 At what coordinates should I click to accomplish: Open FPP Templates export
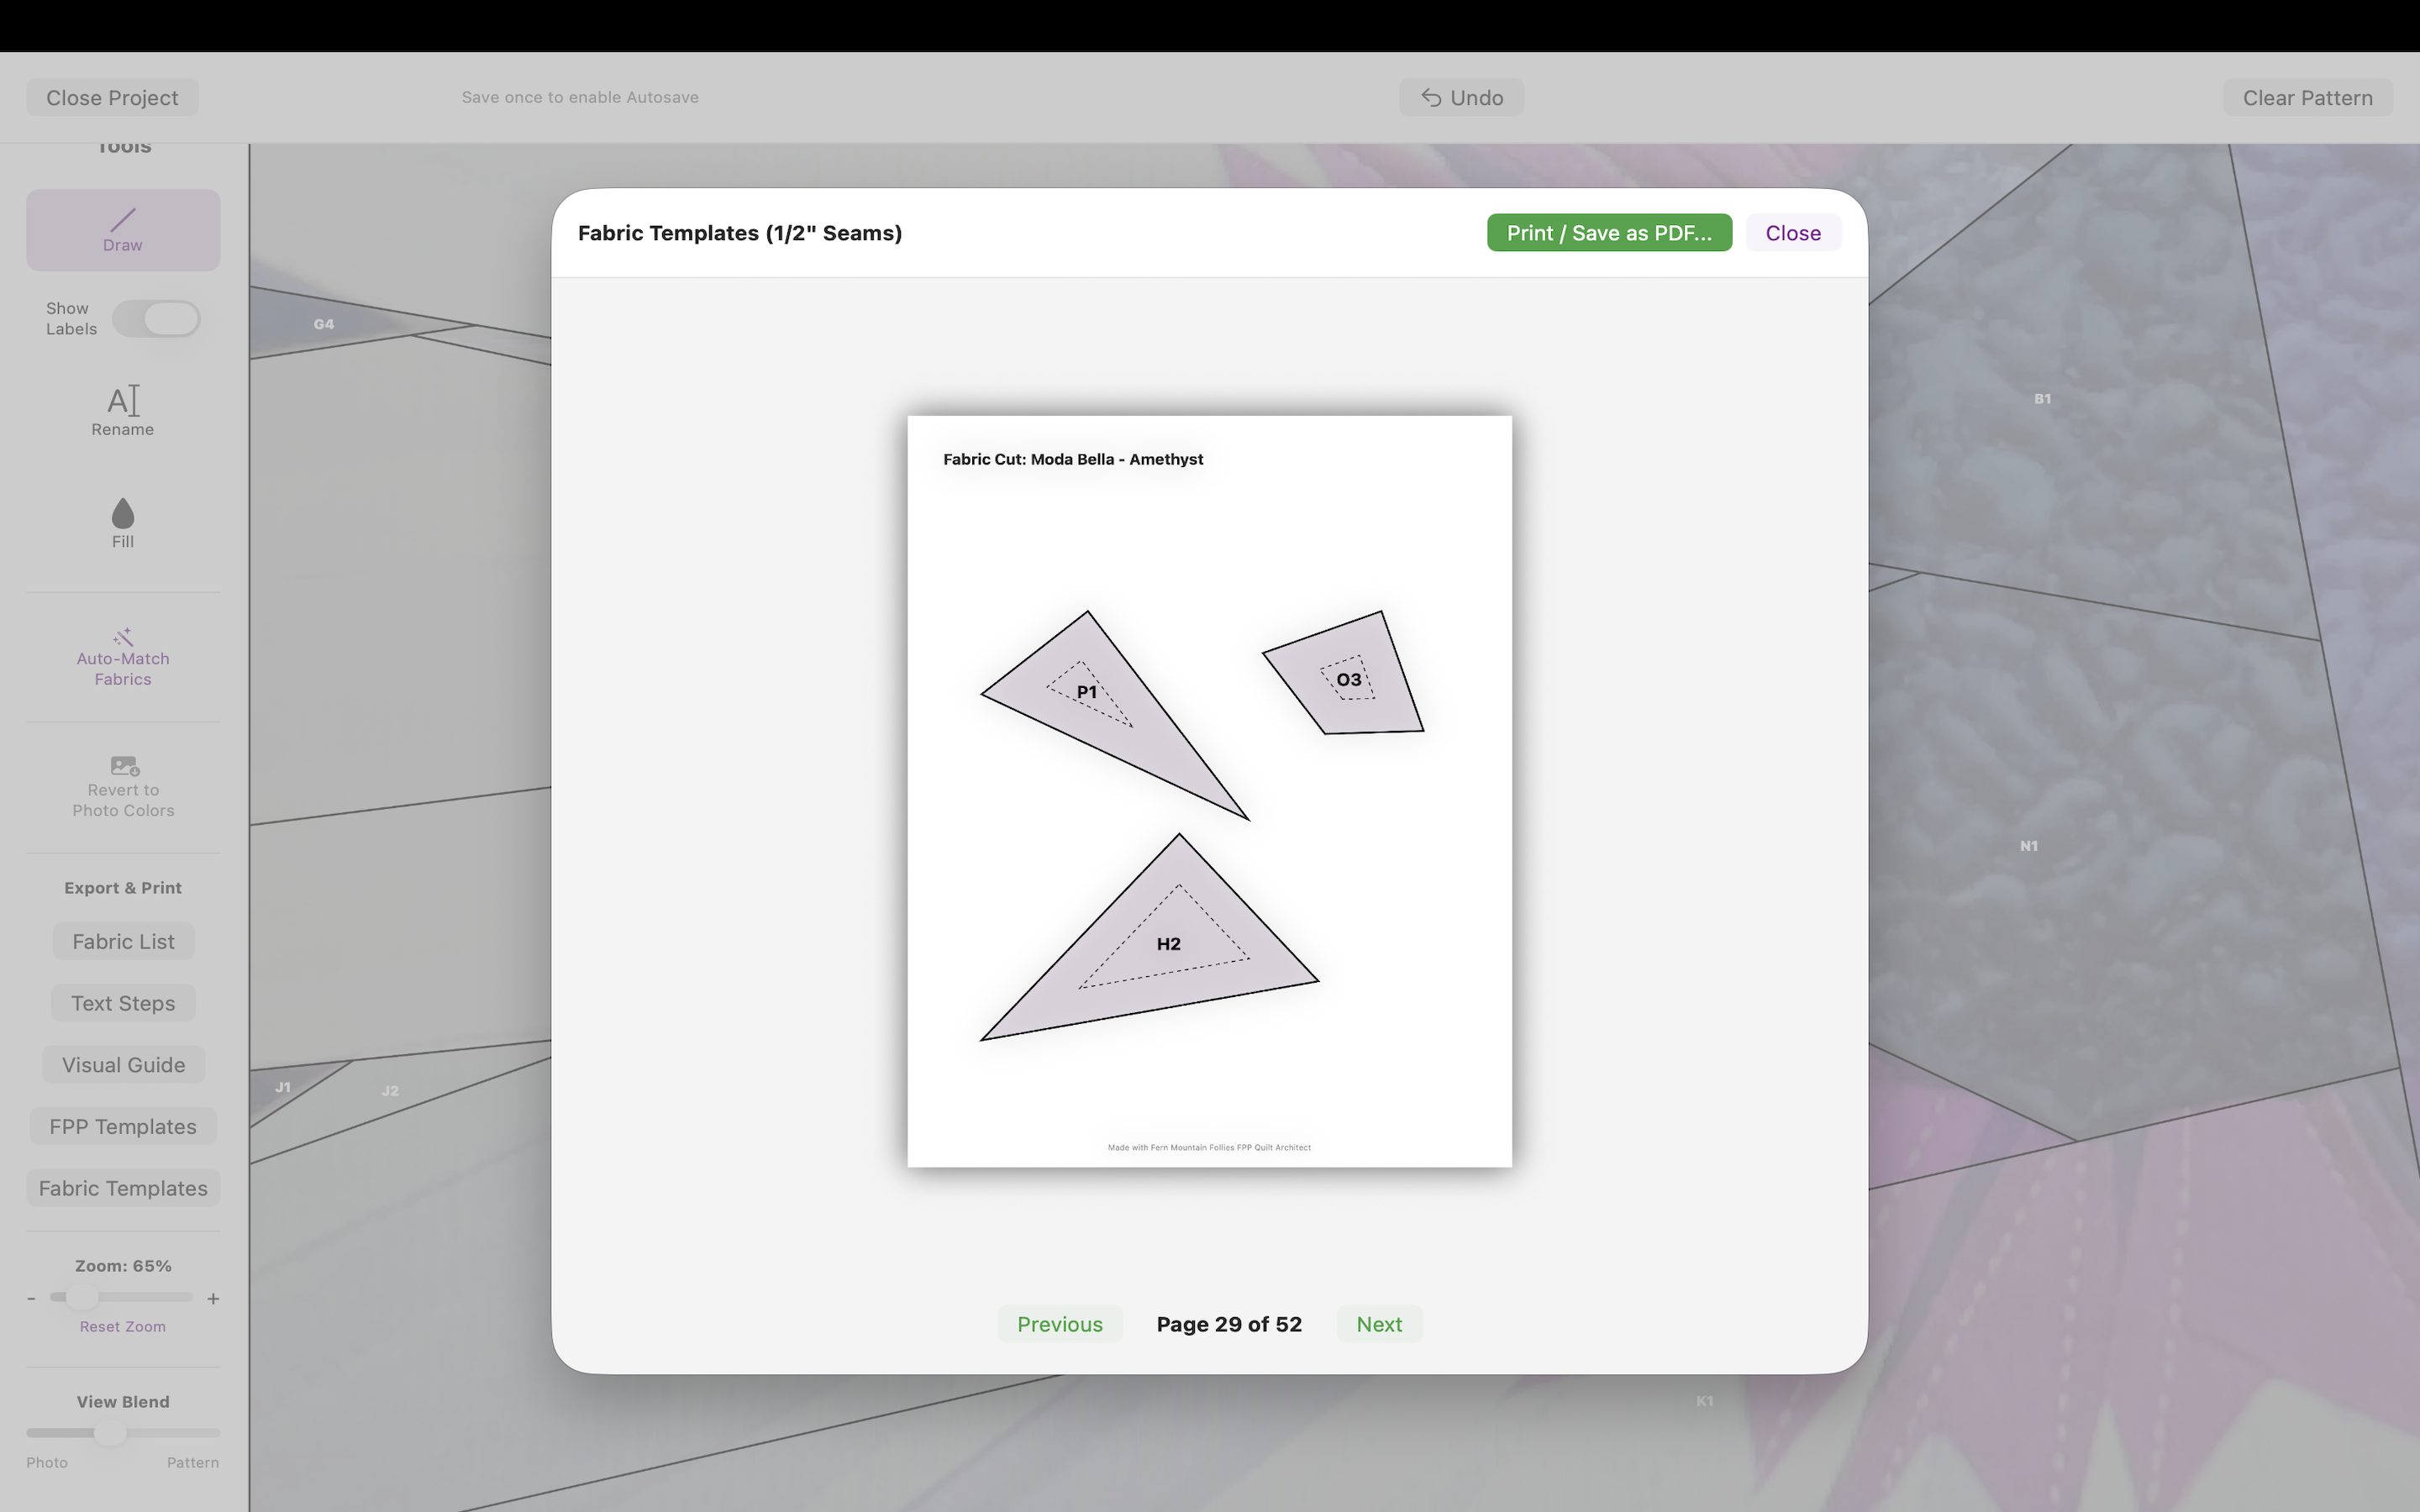[123, 1127]
